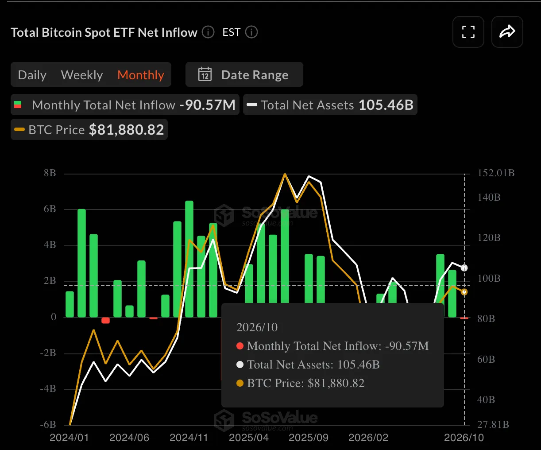The width and height of the screenshot is (541, 450).
Task: Share the chart with the arrow icon
Action: coord(507,32)
